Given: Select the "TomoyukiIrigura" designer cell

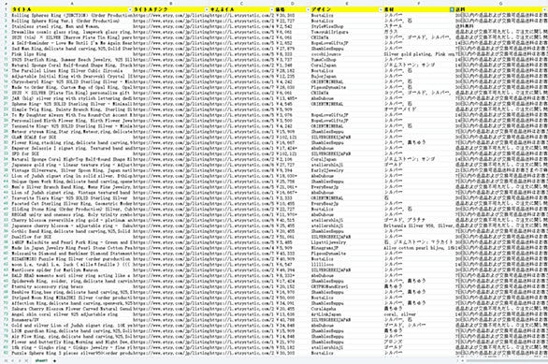Looking at the screenshot, I should [x=347, y=32].
